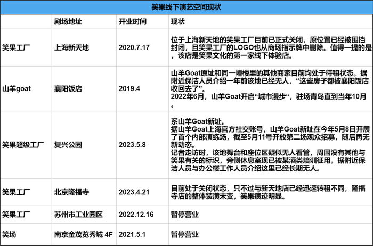373x246 pixels.
Task: Select the 笑果超级工厂 name cell
Action: (23, 144)
